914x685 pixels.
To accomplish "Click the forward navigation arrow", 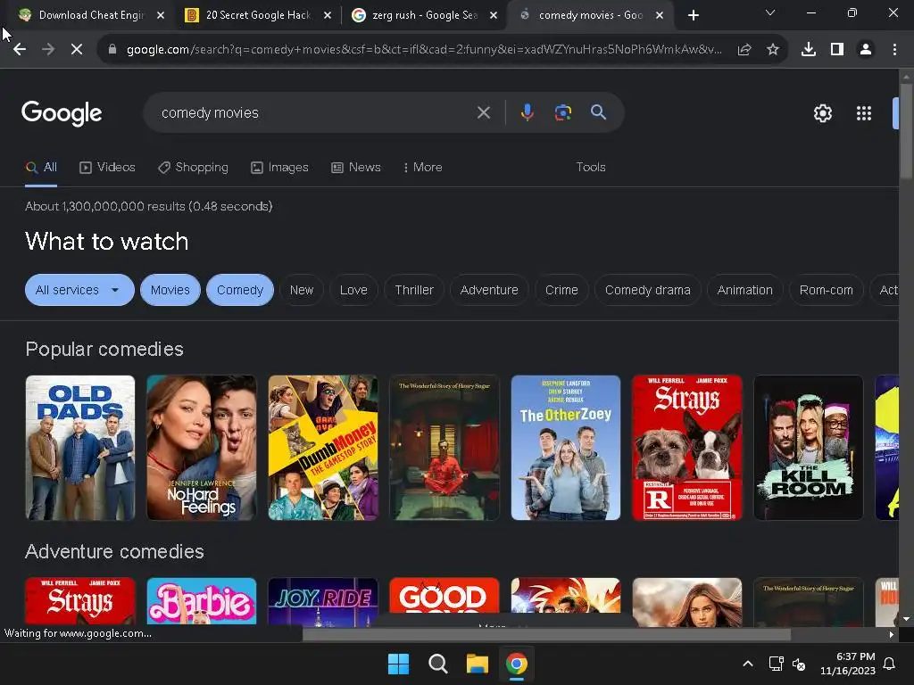I will coord(48,50).
